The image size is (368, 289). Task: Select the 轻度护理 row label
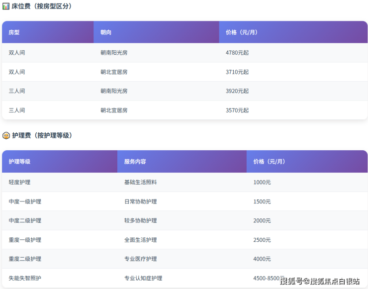click(x=19, y=183)
